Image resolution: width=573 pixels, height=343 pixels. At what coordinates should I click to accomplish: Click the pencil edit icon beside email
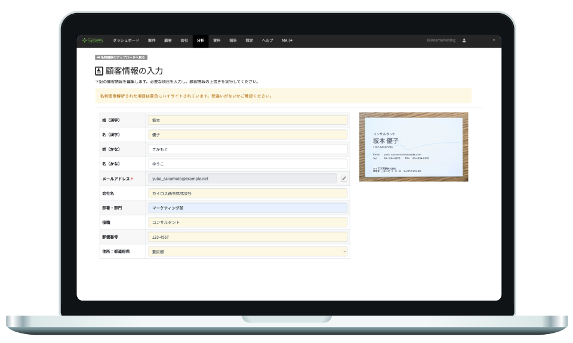click(344, 178)
